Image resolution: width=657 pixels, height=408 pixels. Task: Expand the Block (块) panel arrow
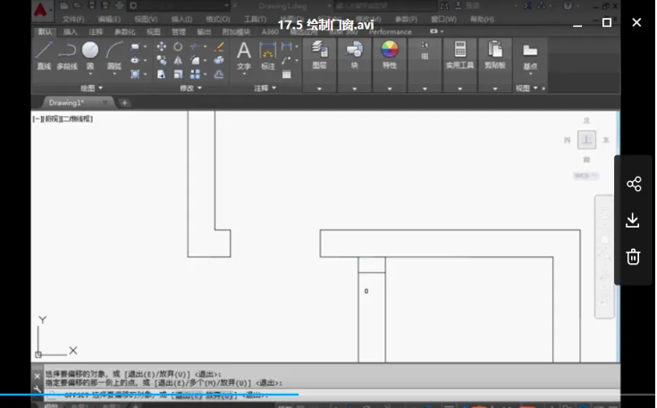coord(355,88)
